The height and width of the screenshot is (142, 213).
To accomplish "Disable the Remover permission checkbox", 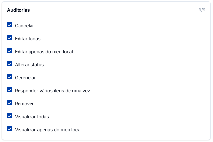I will pos(10,103).
